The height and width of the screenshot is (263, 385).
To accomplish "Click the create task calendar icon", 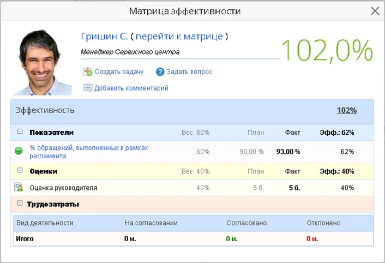I will (x=88, y=71).
